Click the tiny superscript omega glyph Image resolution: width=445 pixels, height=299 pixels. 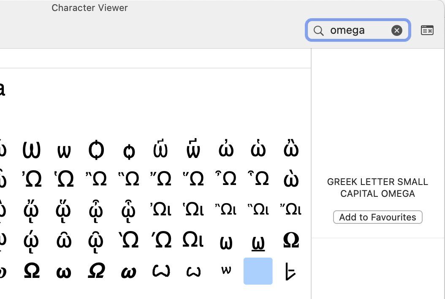pyautogui.click(x=226, y=271)
